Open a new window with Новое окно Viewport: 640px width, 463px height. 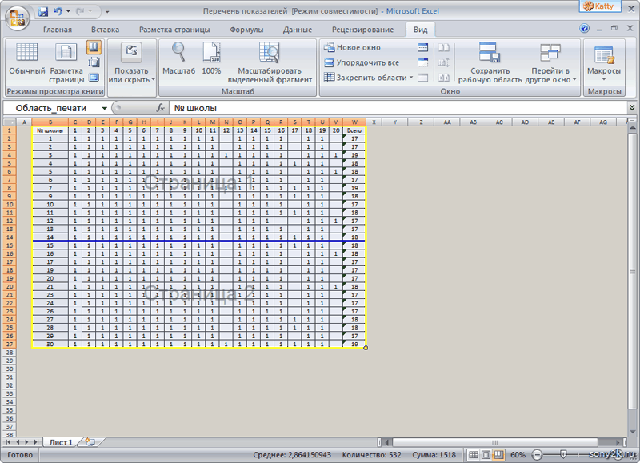pyautogui.click(x=352, y=48)
